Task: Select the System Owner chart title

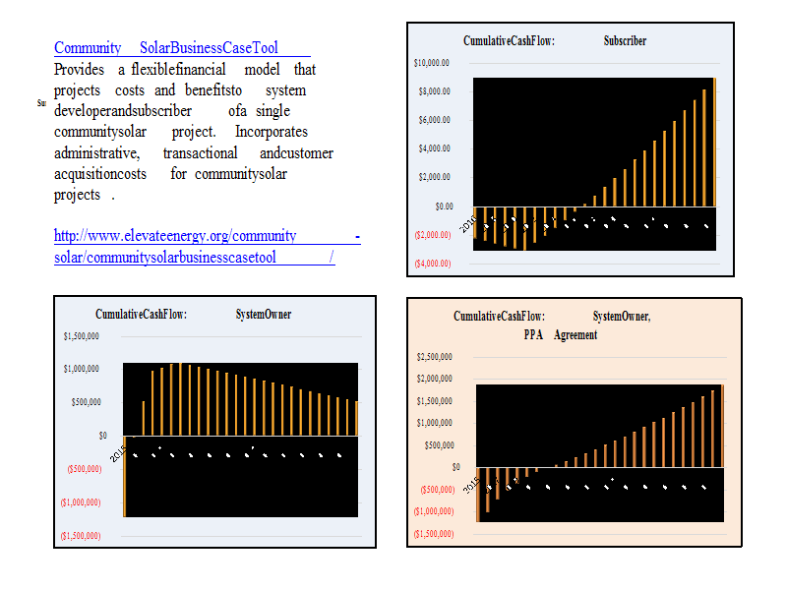Action: pyautogui.click(x=193, y=315)
